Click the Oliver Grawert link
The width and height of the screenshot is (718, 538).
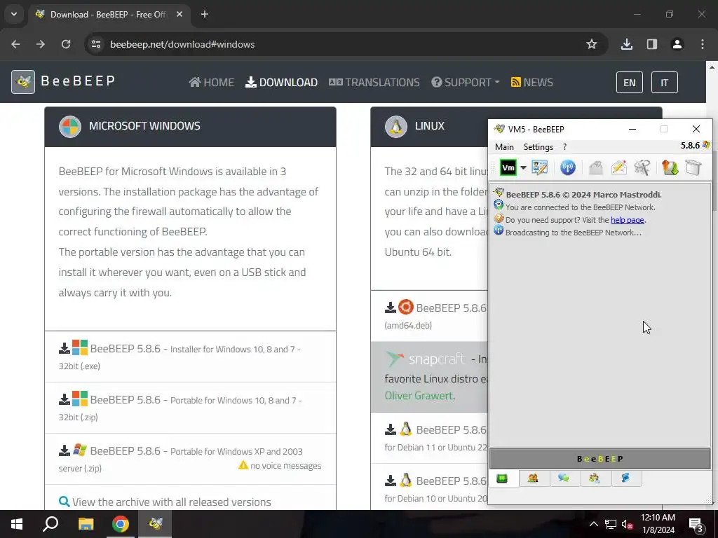tap(419, 396)
